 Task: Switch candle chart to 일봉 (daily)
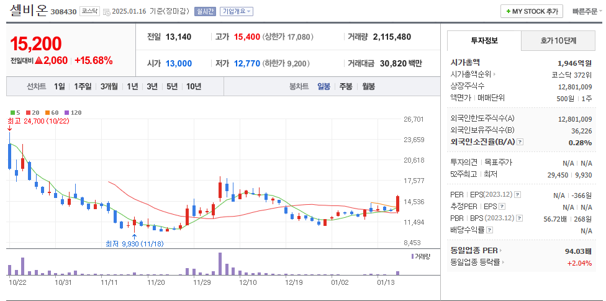pos(323,86)
